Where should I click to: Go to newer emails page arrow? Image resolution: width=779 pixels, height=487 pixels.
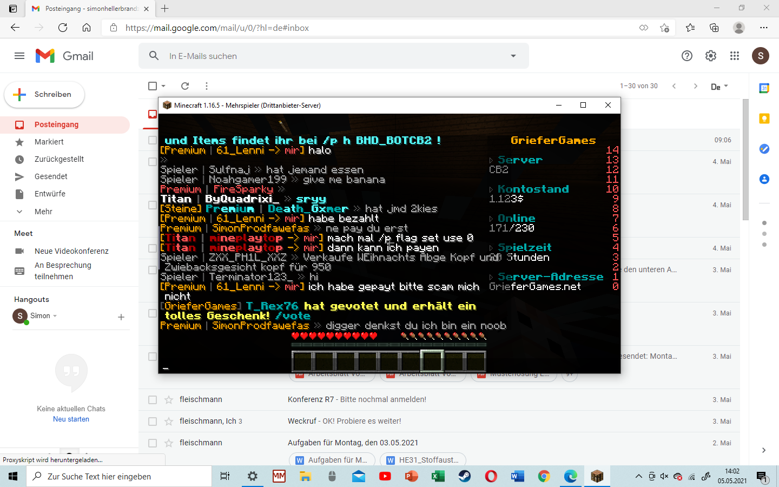(x=674, y=86)
